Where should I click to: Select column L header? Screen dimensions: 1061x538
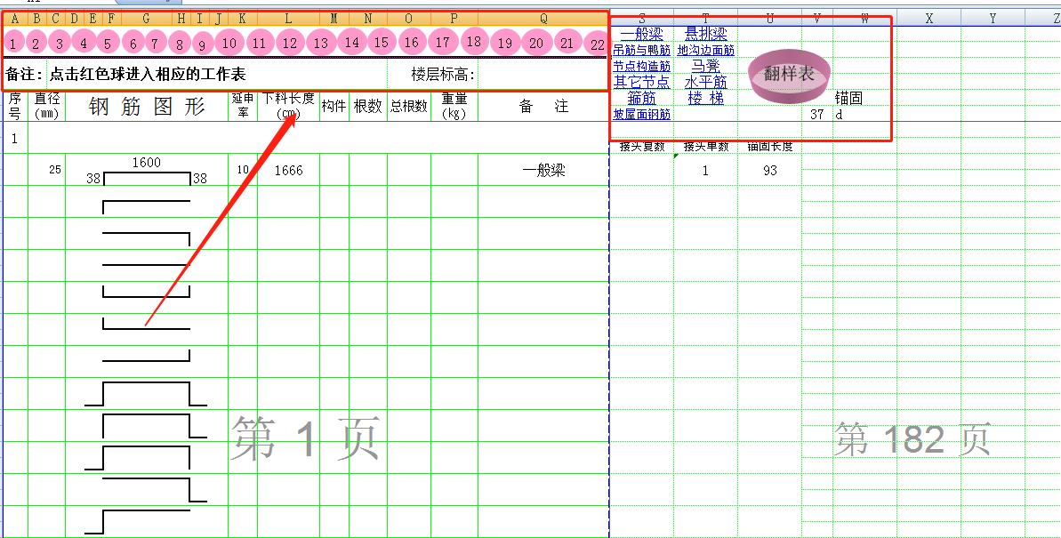point(287,19)
